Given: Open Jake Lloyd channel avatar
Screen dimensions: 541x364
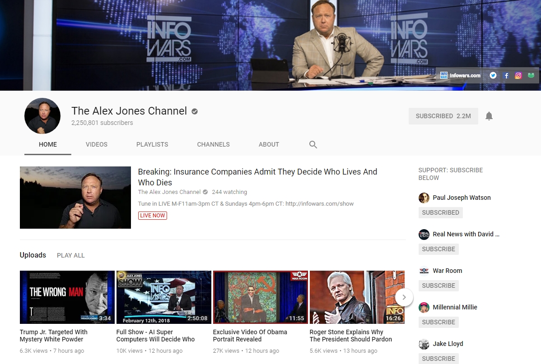Looking at the screenshot, I should (x=424, y=344).
